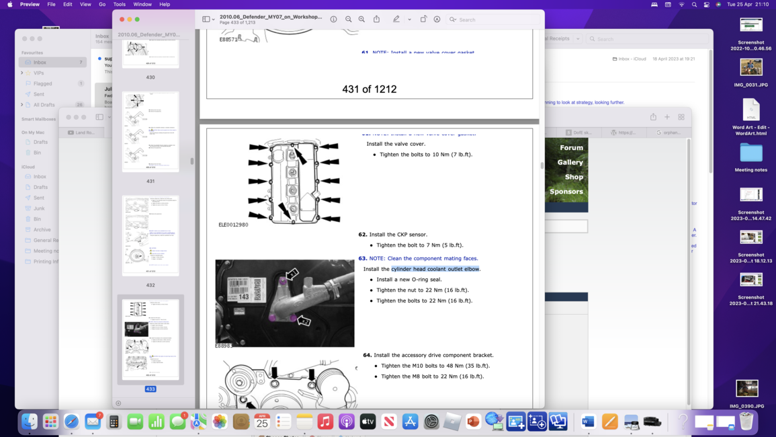Image resolution: width=776 pixels, height=437 pixels.
Task: Open App Store from the Dock
Action: point(411,422)
